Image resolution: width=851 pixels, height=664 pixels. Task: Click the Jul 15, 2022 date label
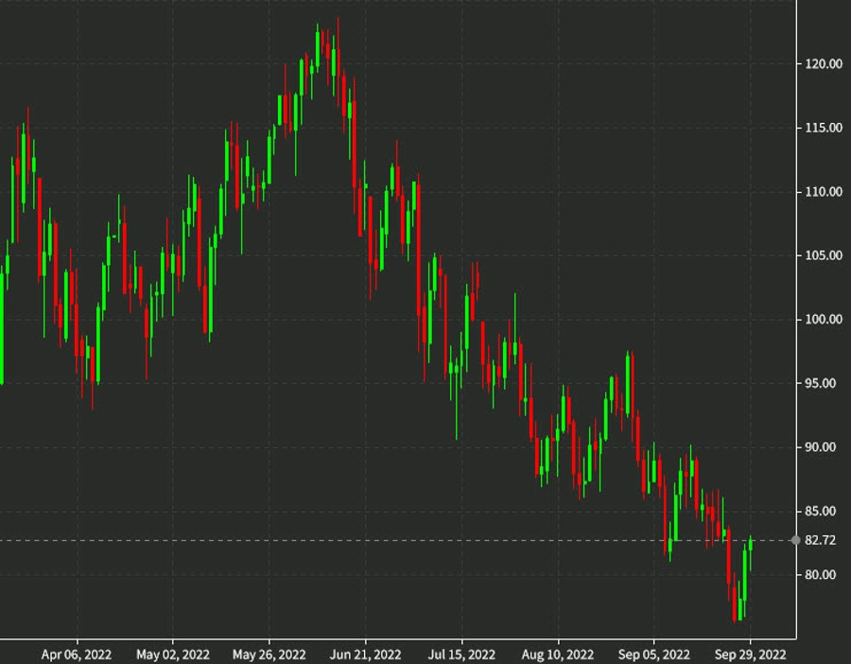coord(461,655)
